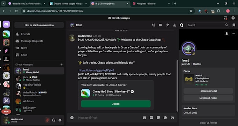This screenshot has width=238, height=126.
Task: Click the Chrome address bar URL
Action: tap(55, 11)
